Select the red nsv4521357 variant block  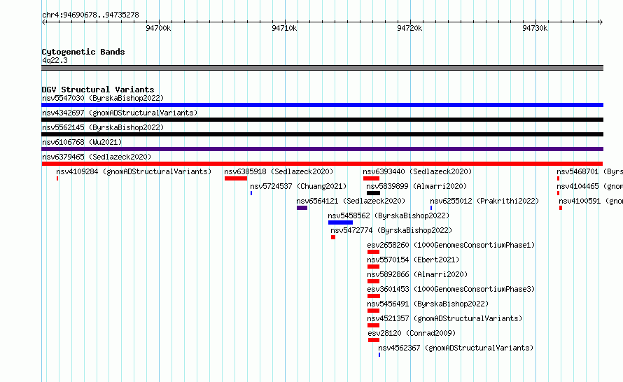click(x=374, y=325)
